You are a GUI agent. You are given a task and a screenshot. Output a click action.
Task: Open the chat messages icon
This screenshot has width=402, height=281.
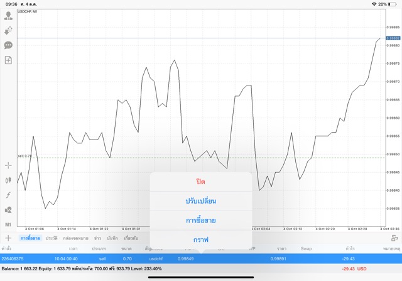click(x=8, y=45)
